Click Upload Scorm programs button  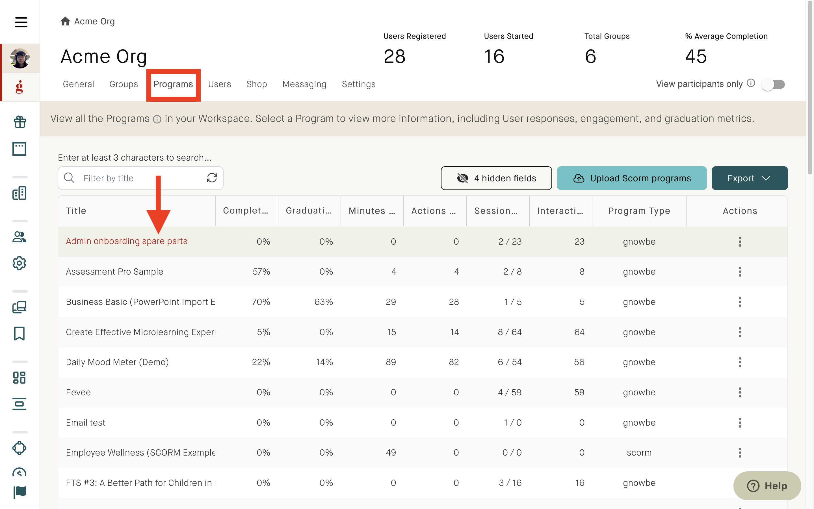(632, 178)
